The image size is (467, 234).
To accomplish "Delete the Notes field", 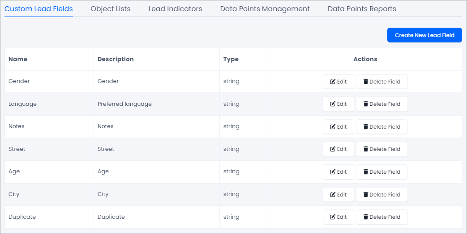I will point(382,127).
